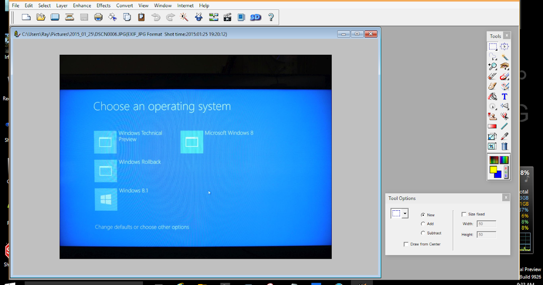Select the line drawing tool
This screenshot has width=543, height=285.
505,126
